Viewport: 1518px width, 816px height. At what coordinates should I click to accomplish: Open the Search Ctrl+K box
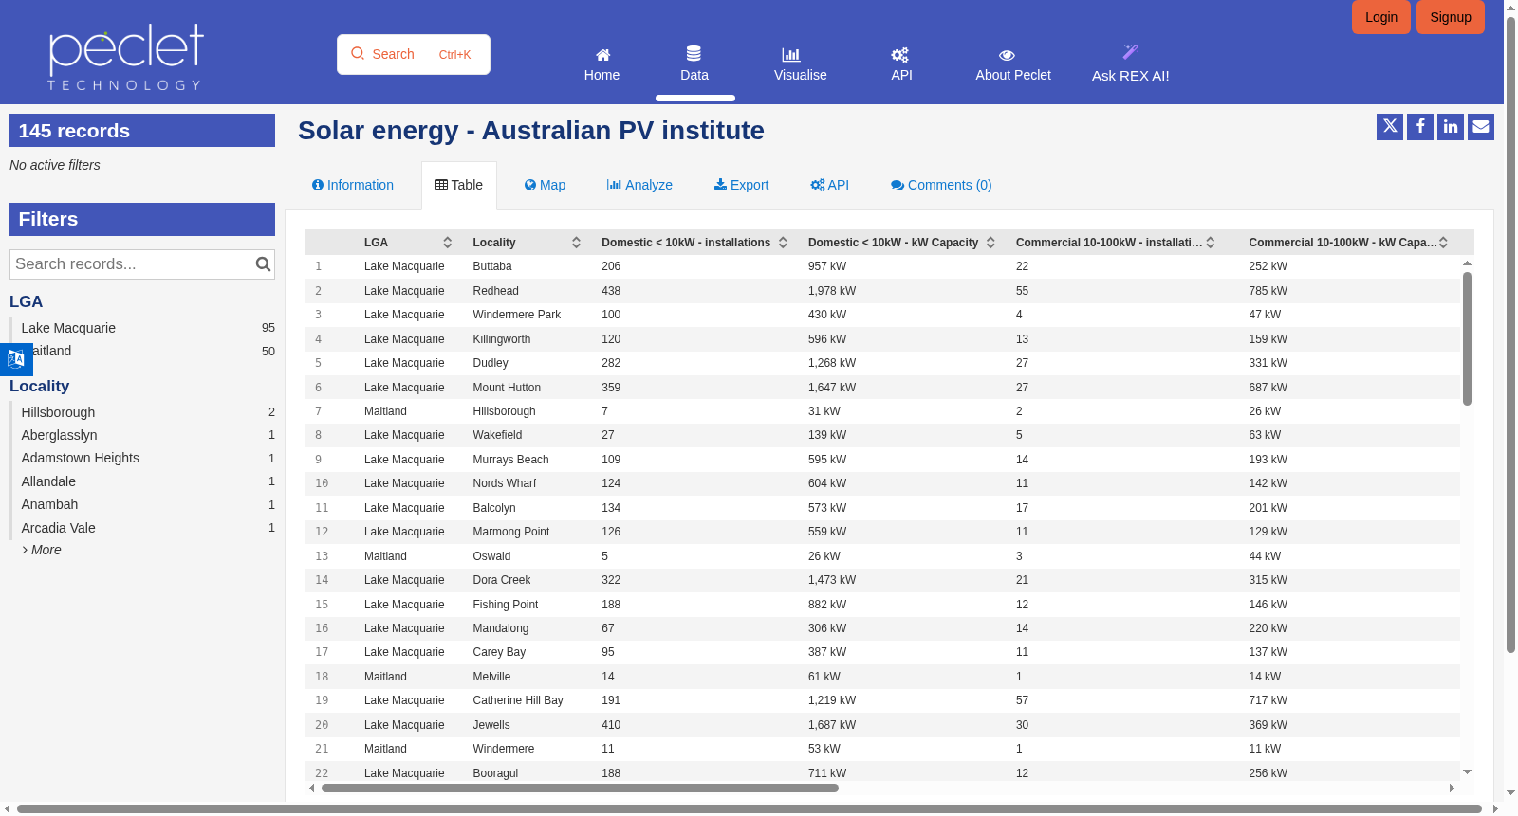tap(414, 54)
